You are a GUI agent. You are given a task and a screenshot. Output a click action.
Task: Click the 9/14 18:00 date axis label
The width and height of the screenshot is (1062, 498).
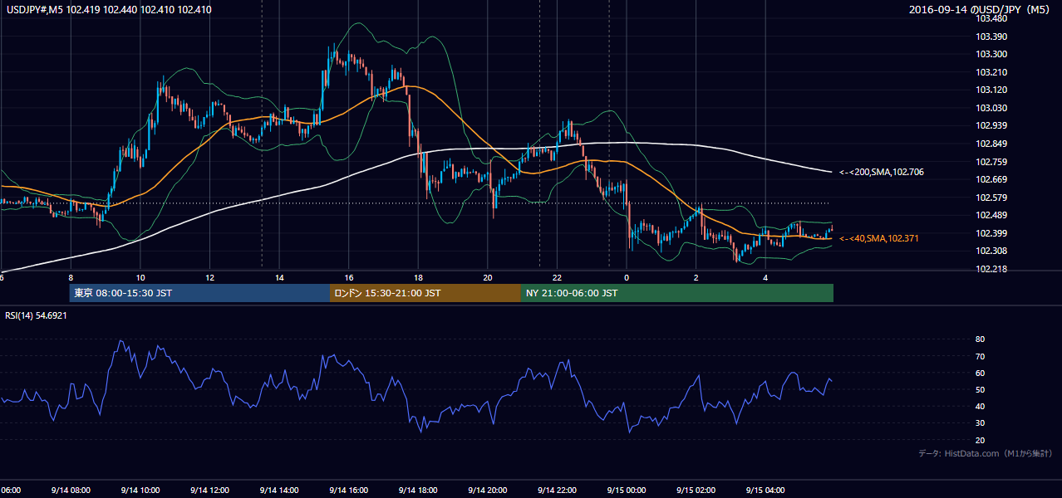pyautogui.click(x=418, y=490)
